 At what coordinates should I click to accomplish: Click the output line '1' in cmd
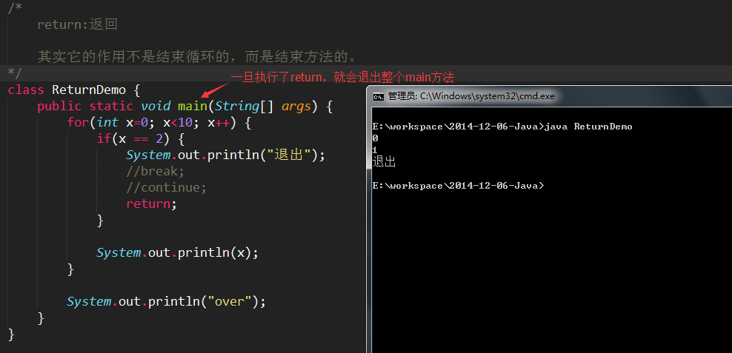pos(376,150)
